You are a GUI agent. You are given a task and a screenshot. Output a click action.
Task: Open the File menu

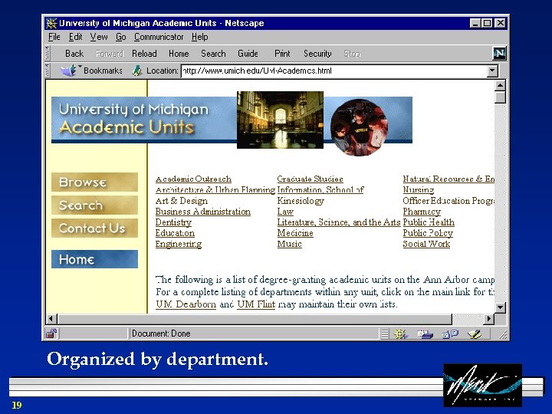(x=54, y=37)
